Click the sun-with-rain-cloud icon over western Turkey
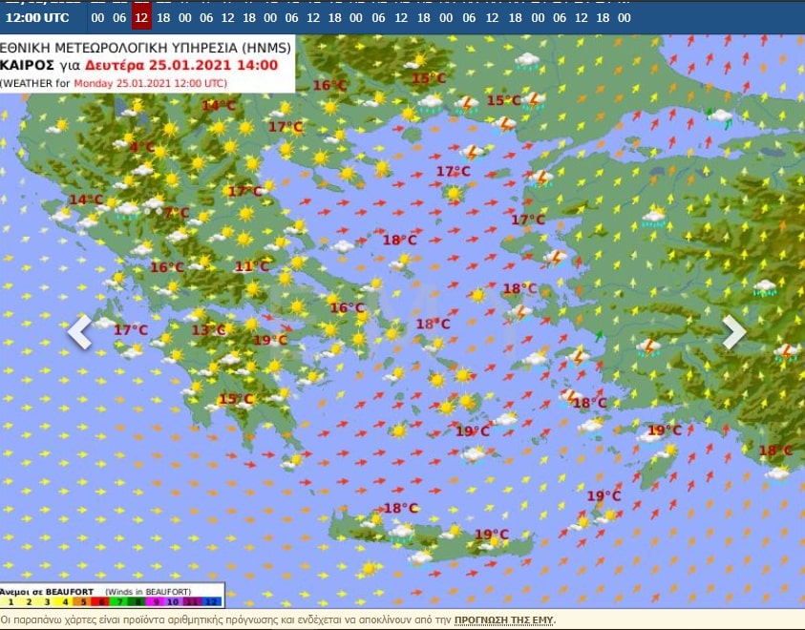805x630 pixels. tap(654, 218)
